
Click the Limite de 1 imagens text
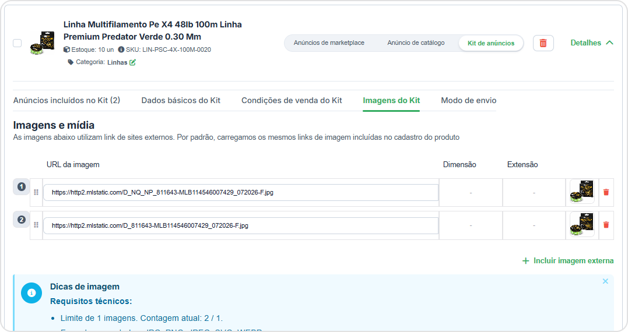pos(141,319)
